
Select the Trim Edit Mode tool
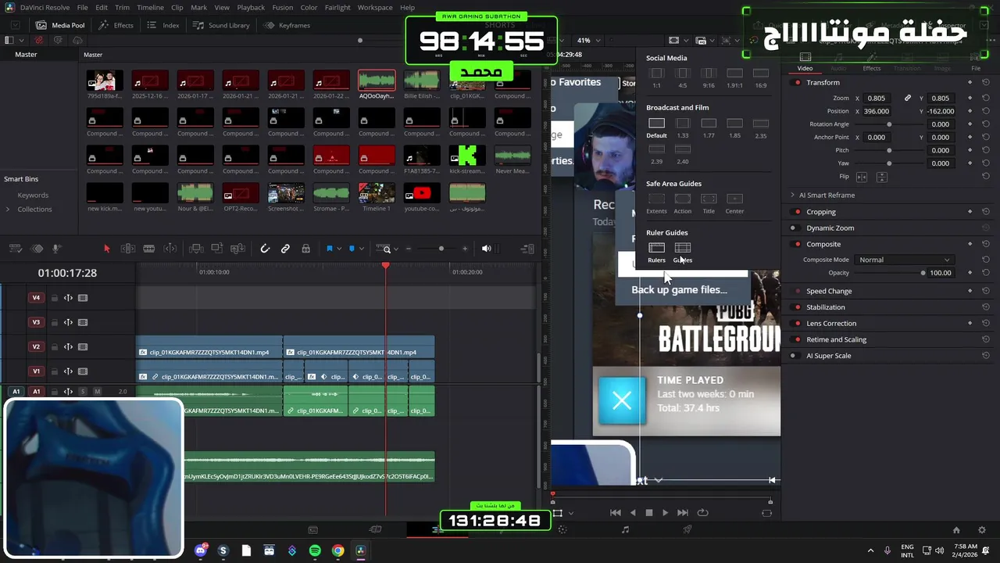128,249
